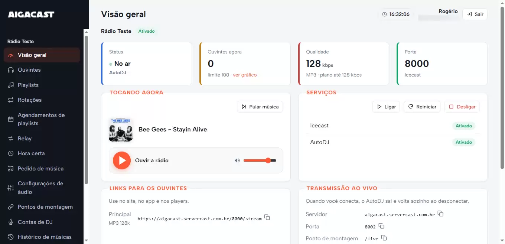Click the link icon beside Pontos de montagem
The height and width of the screenshot is (244, 505).
click(x=11, y=207)
